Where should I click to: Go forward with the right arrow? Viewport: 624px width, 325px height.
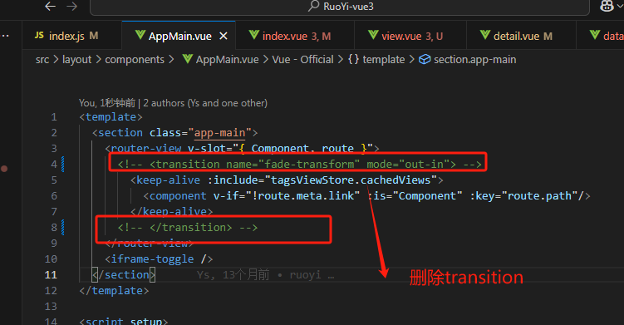(x=72, y=7)
